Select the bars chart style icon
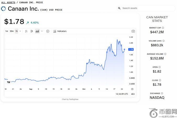The height and width of the screenshot is (118, 177). [26, 31]
